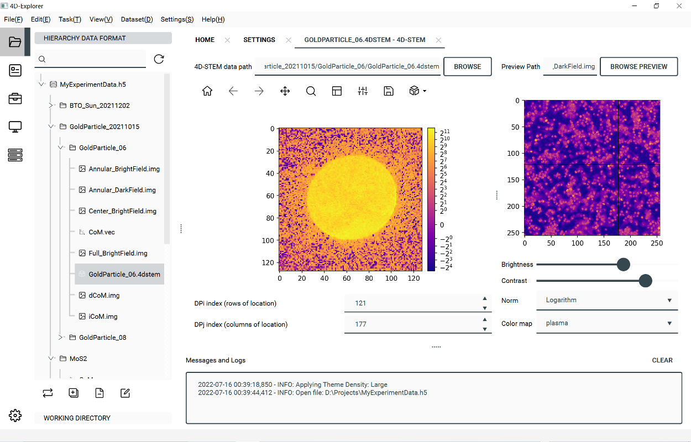The height and width of the screenshot is (442, 691).
Task: Open the figure options sliders icon
Action: pos(363,91)
